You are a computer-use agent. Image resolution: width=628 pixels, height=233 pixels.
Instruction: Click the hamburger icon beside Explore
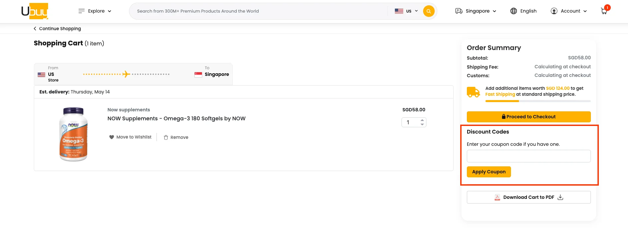click(82, 11)
